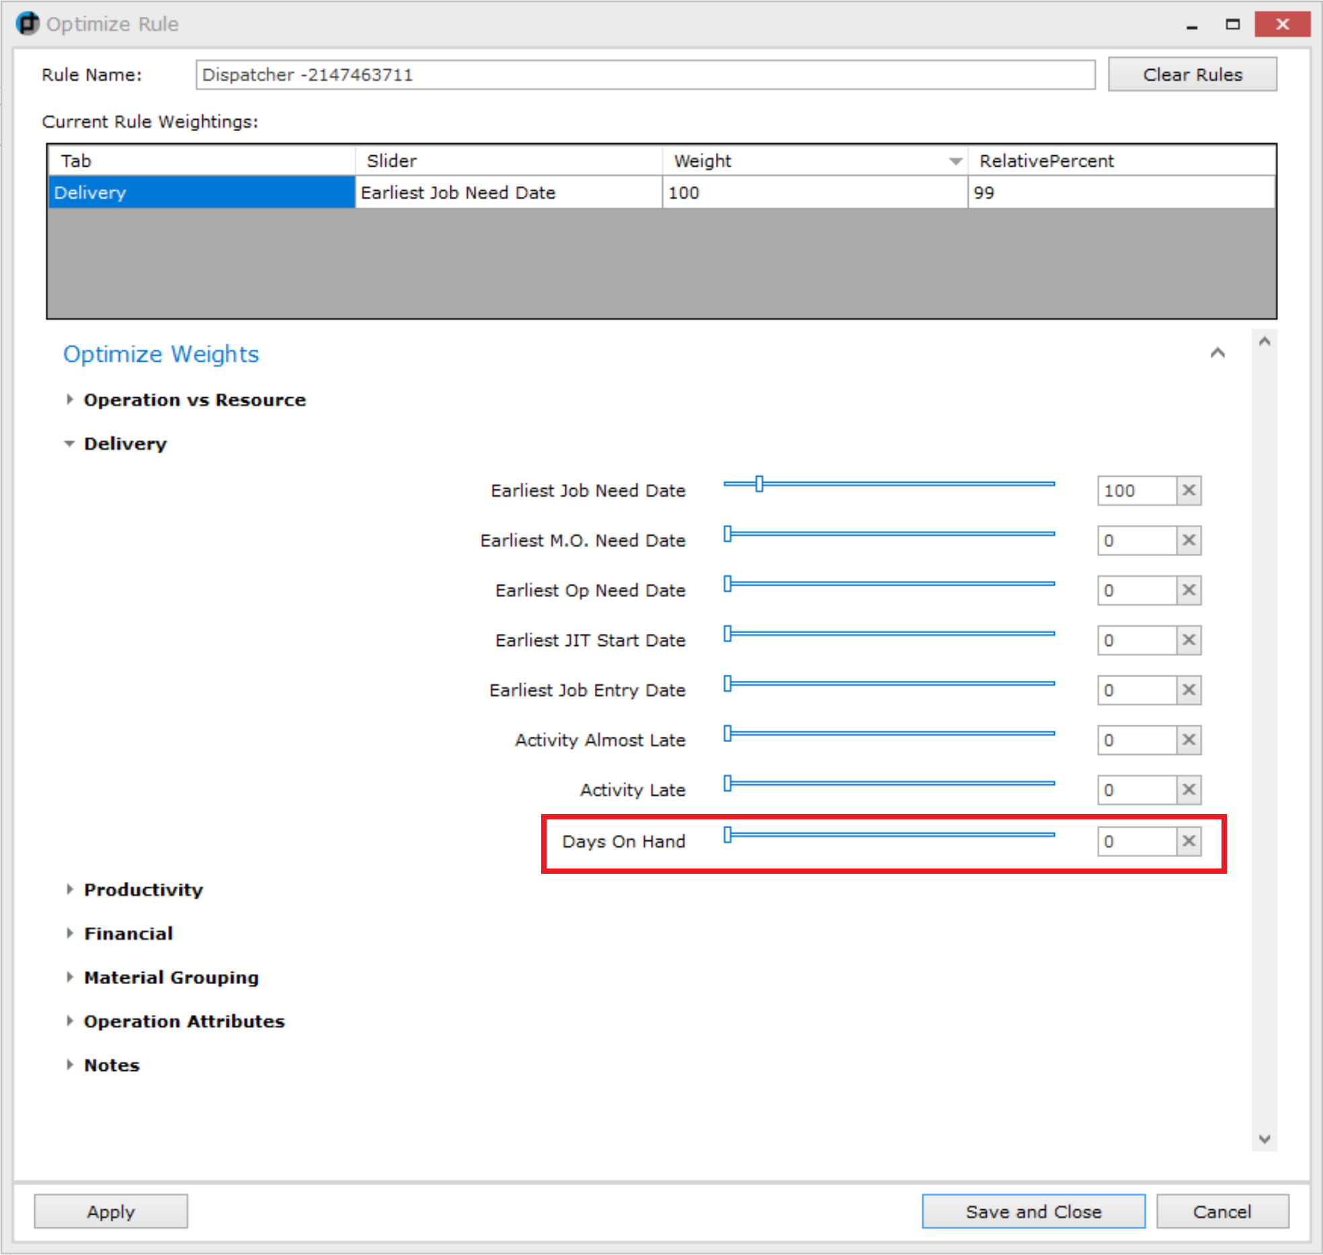The height and width of the screenshot is (1255, 1323).
Task: Click the Earliest Op Need Date value box
Action: 1137,590
